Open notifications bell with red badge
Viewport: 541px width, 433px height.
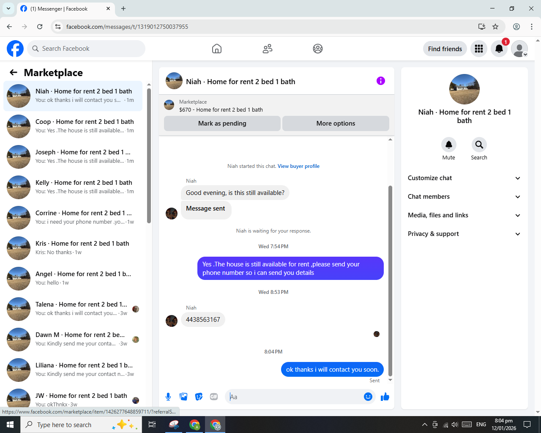499,49
